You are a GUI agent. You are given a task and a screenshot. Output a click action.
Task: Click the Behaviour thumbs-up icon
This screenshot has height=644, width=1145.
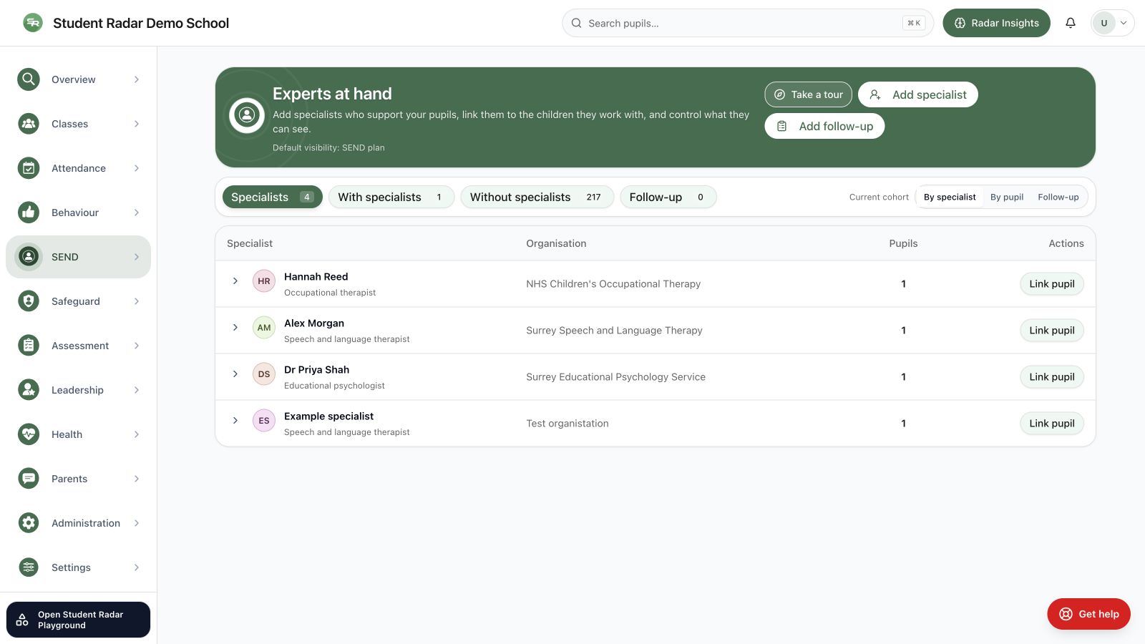[29, 213]
